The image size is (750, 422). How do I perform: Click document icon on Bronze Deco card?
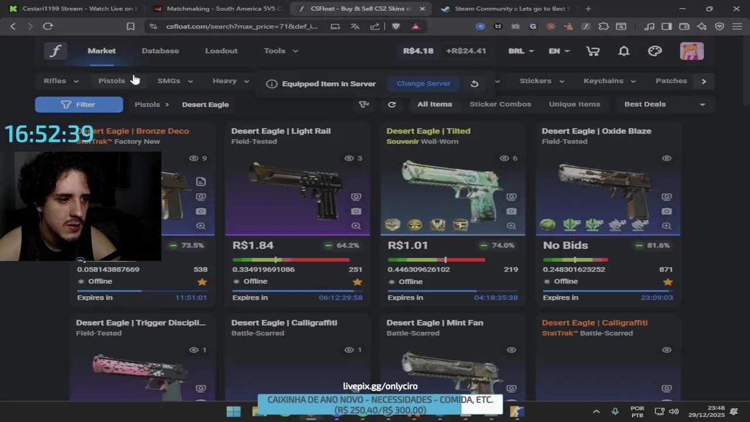pos(201,182)
